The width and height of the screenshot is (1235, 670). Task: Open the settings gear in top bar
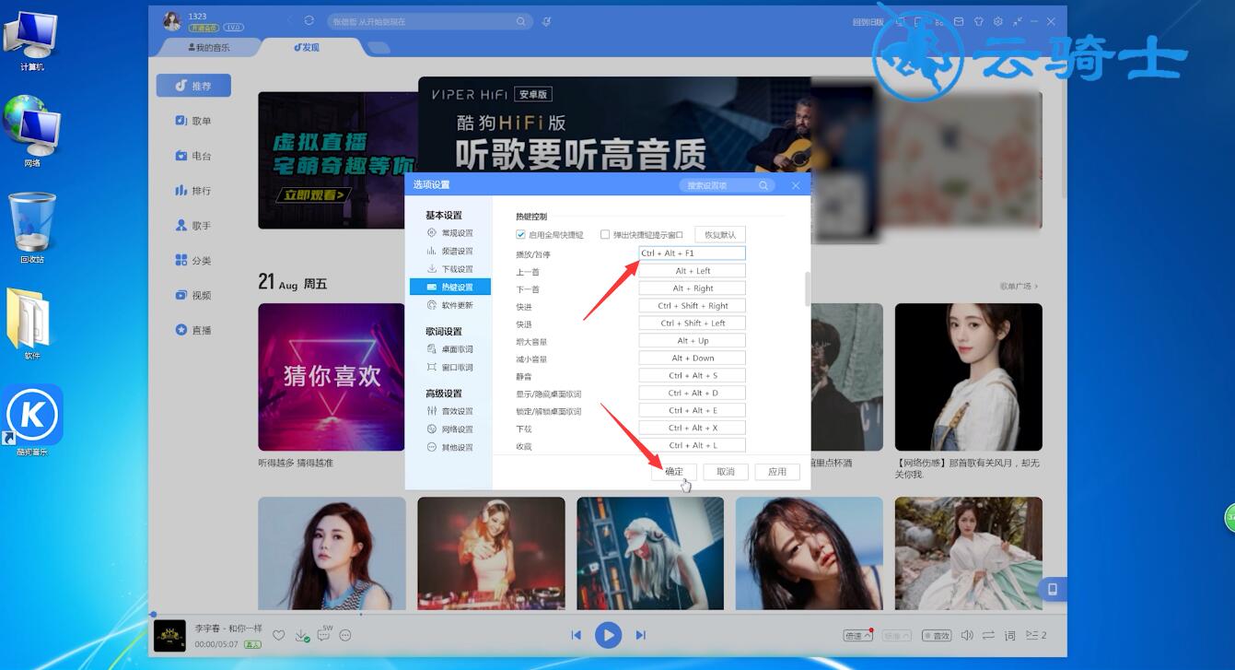[997, 21]
